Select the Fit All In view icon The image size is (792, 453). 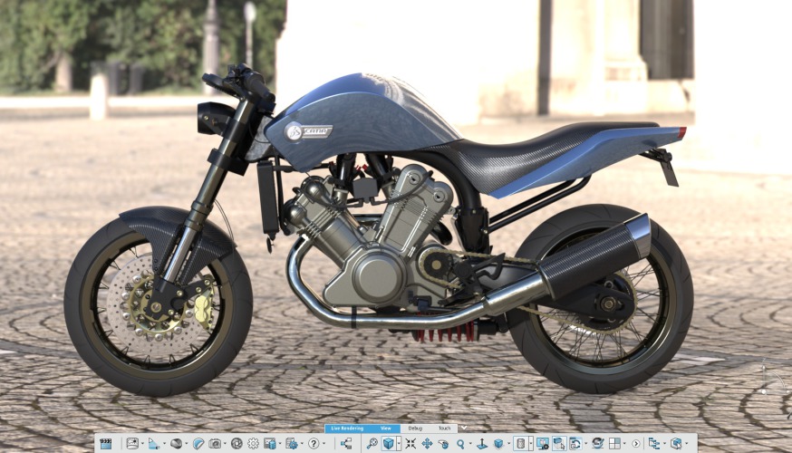410,444
